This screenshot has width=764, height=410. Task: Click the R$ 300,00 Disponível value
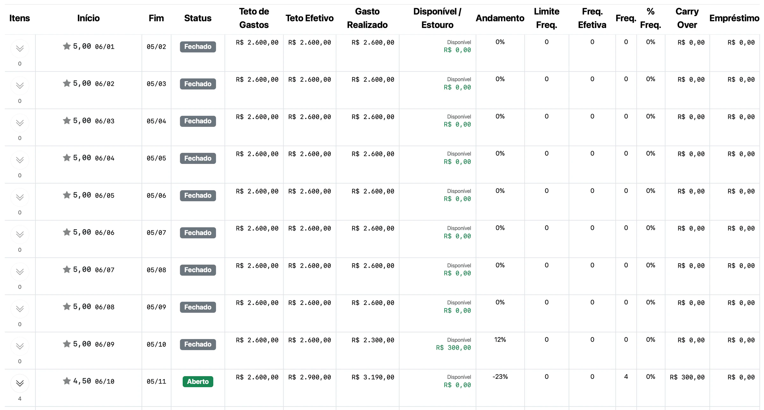(x=453, y=348)
